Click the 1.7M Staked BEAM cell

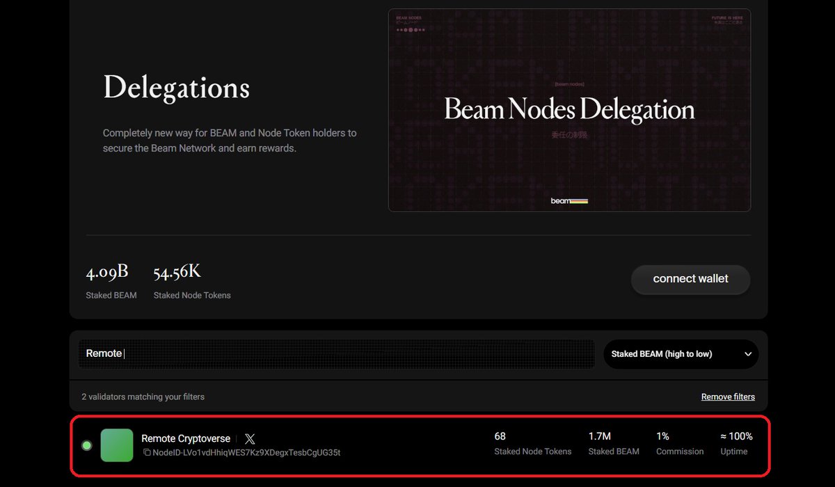pyautogui.click(x=614, y=443)
